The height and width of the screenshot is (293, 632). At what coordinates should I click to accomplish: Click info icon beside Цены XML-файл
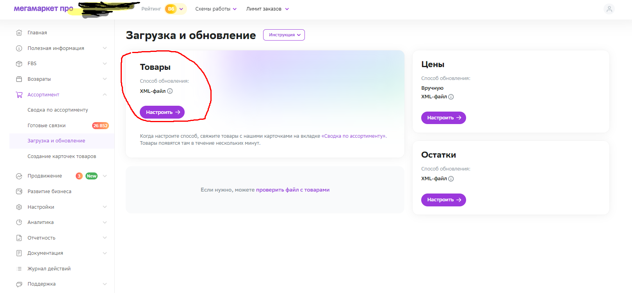pos(451,97)
